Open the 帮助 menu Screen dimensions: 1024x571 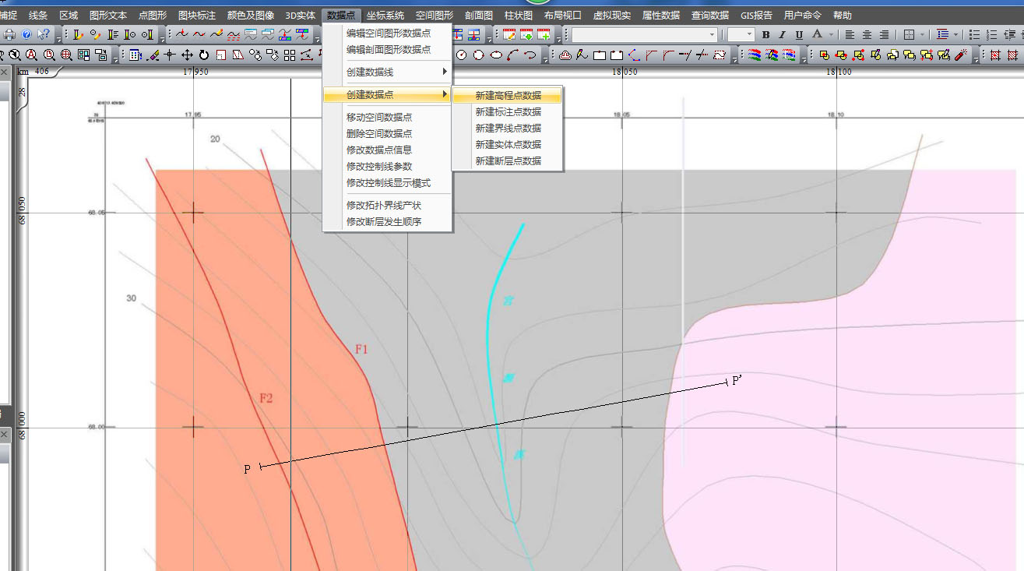coord(843,15)
